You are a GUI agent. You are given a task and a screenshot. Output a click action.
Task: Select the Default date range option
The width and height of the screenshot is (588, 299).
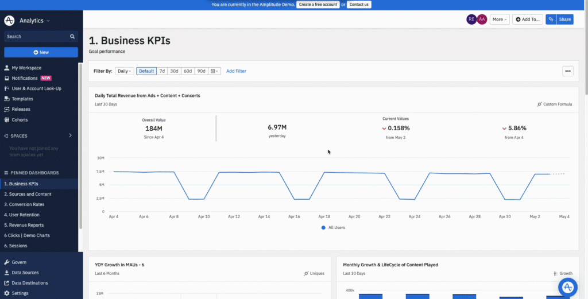click(x=146, y=71)
